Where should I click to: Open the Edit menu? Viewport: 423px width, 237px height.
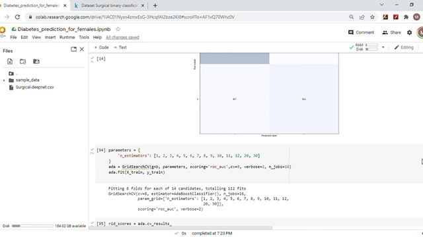[x=24, y=38]
